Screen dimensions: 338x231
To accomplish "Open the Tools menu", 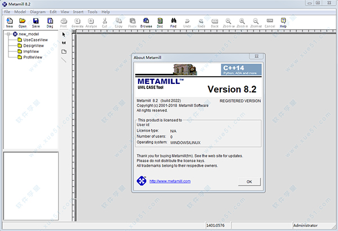I will [x=92, y=12].
